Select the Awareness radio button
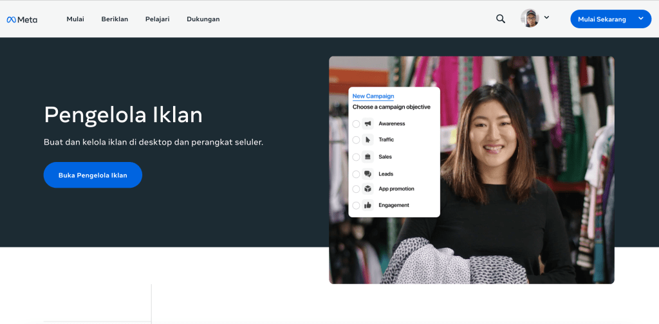 click(356, 124)
